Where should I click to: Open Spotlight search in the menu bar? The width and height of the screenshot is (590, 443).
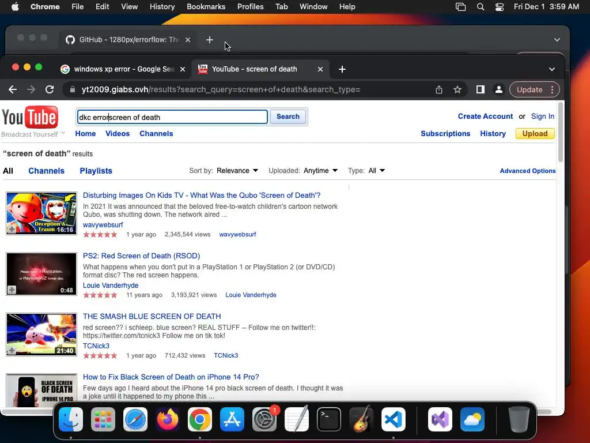481,7
